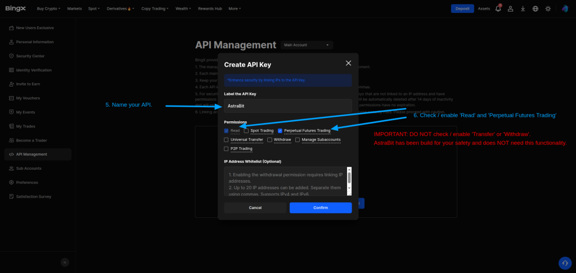Go to Sub Accounts in sidebar
576x273 pixels.
(29, 168)
